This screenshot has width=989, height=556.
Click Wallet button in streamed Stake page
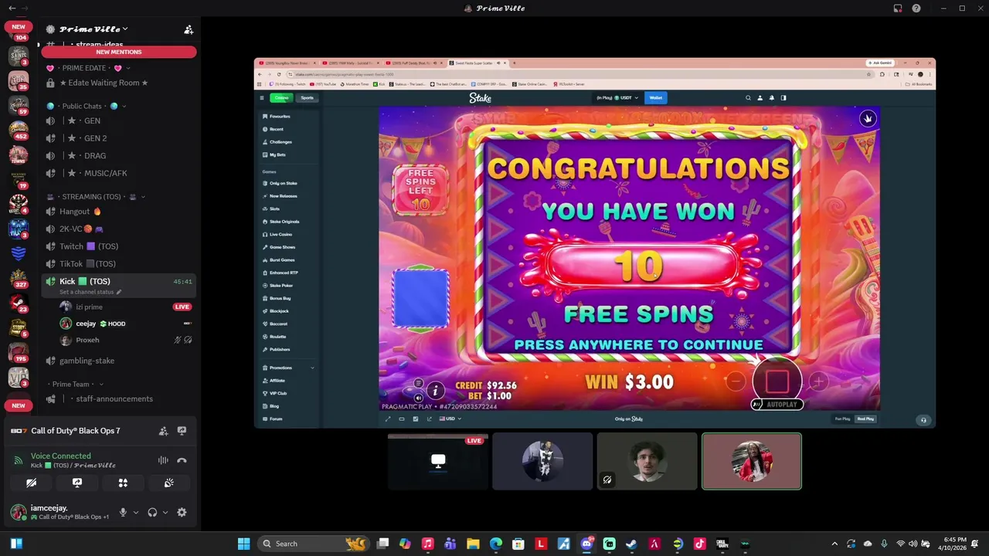click(x=656, y=98)
